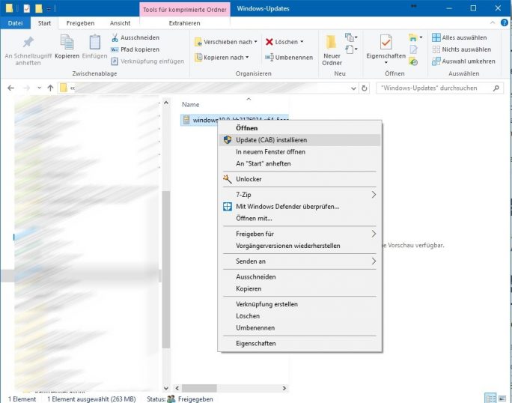This screenshot has width=512, height=403.
Task: Click the forward navigation arrow
Action: point(27,88)
